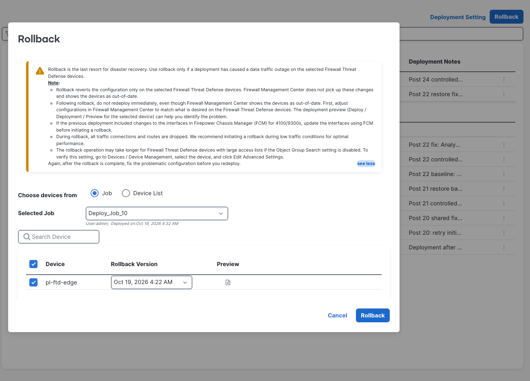Open options menu for Post 22 controlled note

pyautogui.click(x=504, y=159)
